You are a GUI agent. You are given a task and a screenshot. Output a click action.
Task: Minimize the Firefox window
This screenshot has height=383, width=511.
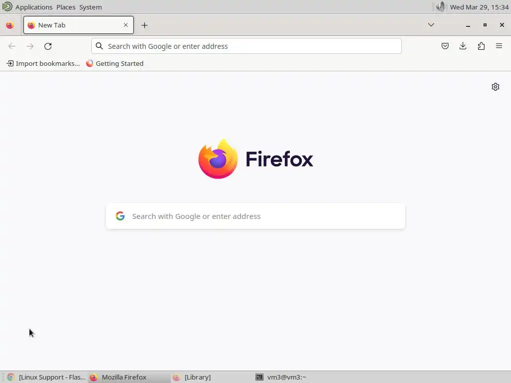pyautogui.click(x=468, y=25)
